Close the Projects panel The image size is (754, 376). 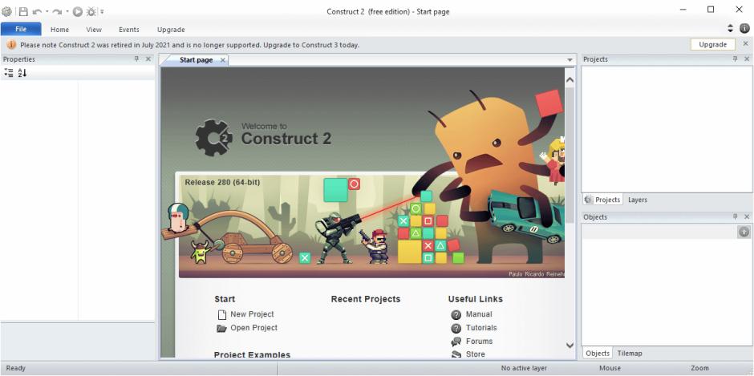pos(747,59)
